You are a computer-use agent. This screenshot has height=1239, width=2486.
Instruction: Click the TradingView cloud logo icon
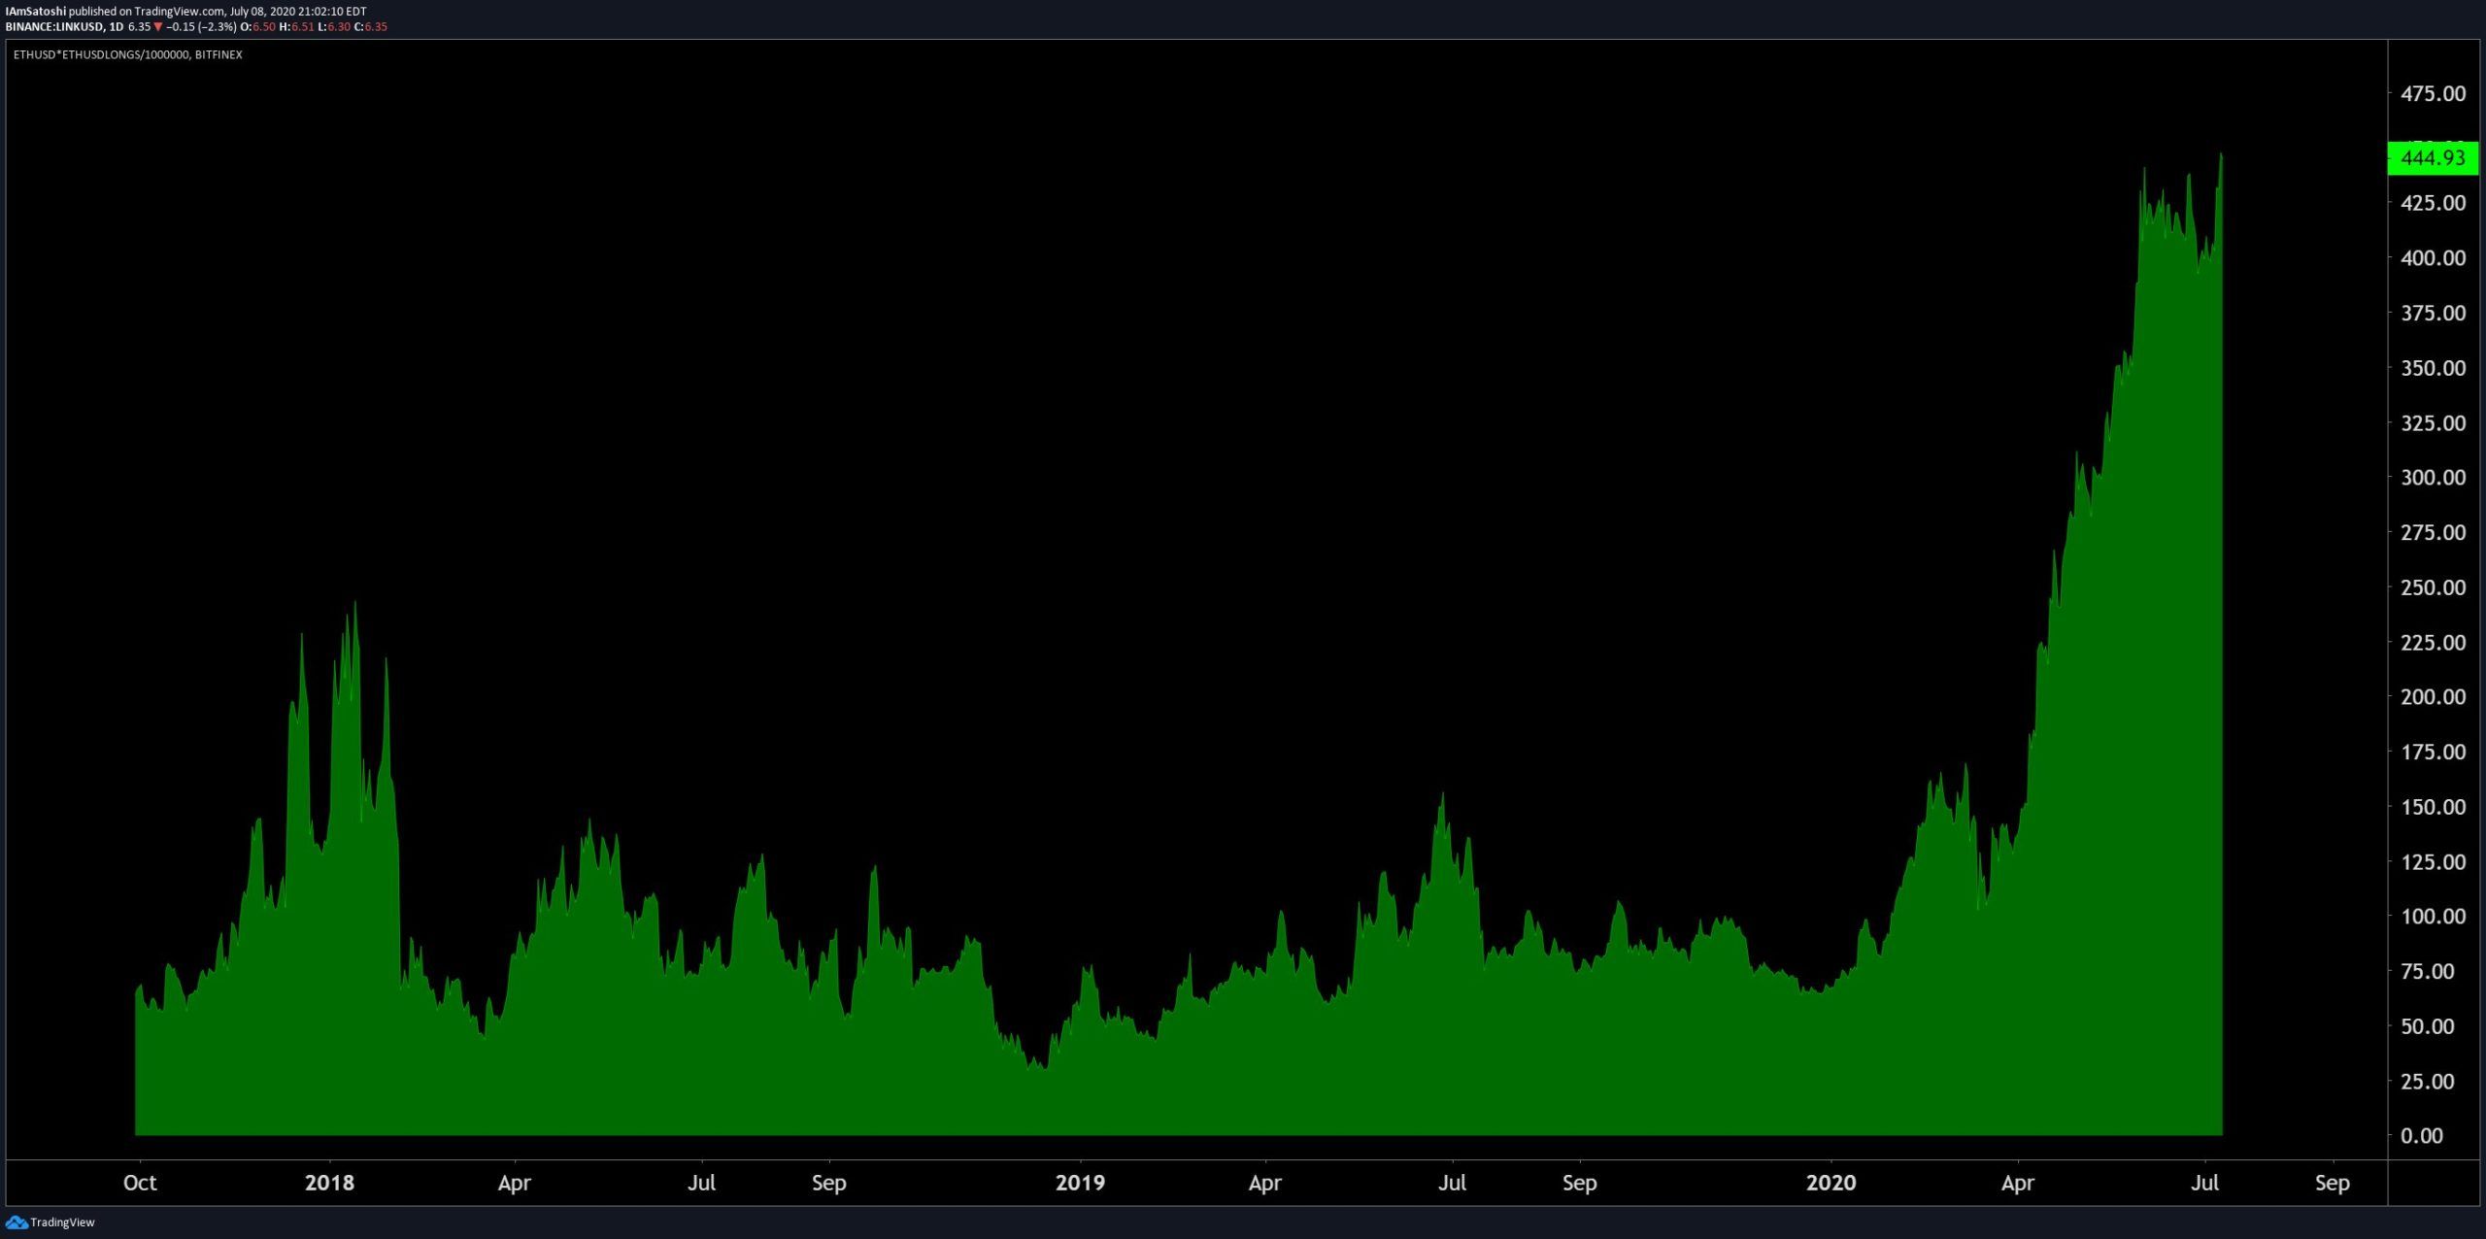coord(17,1222)
